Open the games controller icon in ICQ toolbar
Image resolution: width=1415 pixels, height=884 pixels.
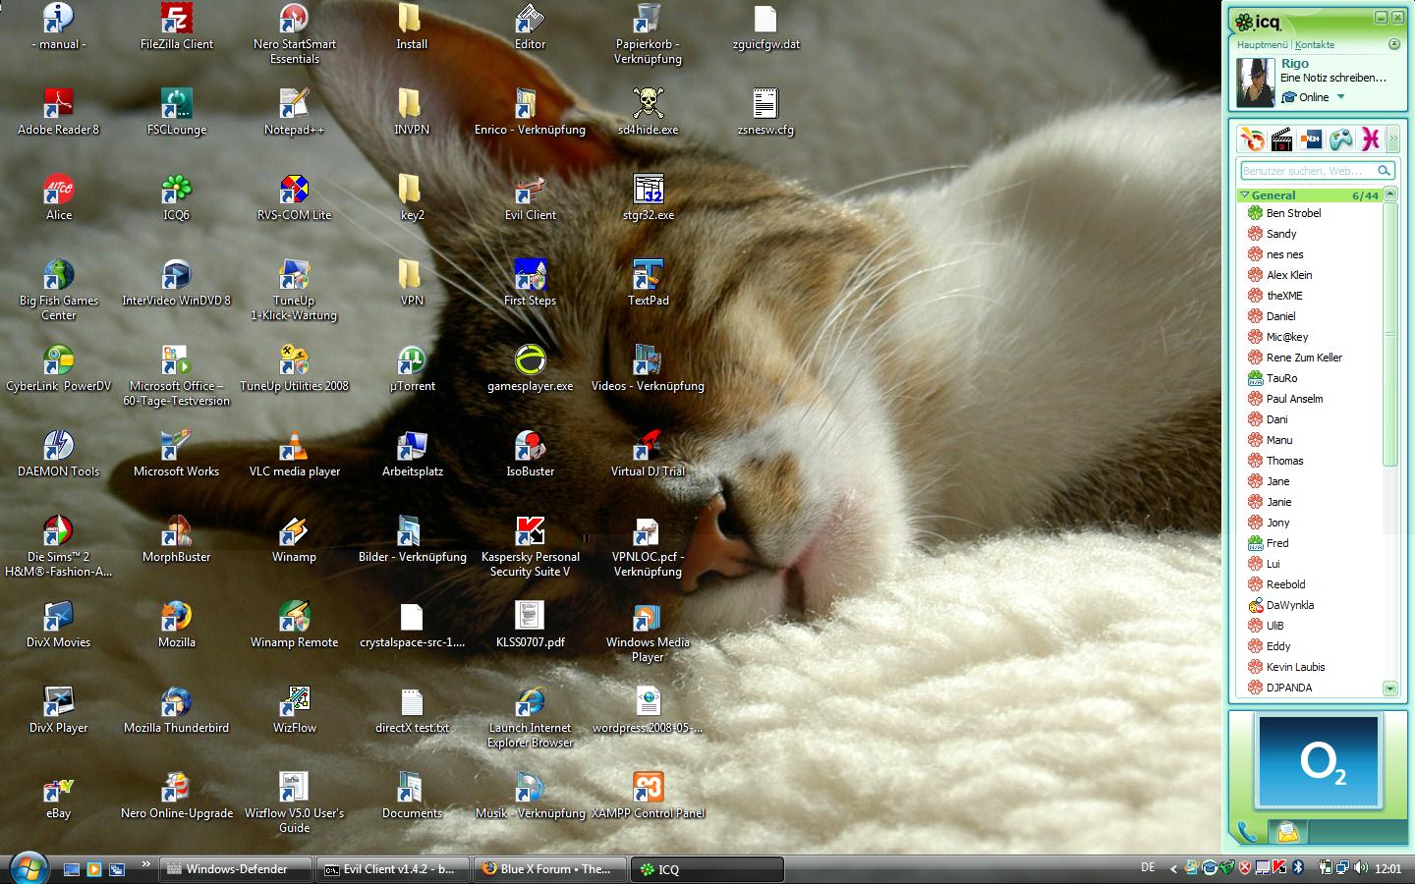[x=1340, y=139]
